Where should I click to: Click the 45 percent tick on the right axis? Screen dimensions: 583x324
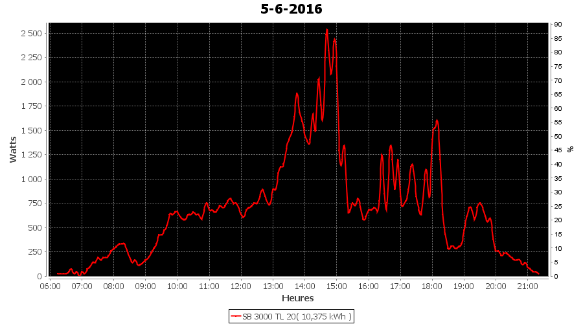(557, 150)
